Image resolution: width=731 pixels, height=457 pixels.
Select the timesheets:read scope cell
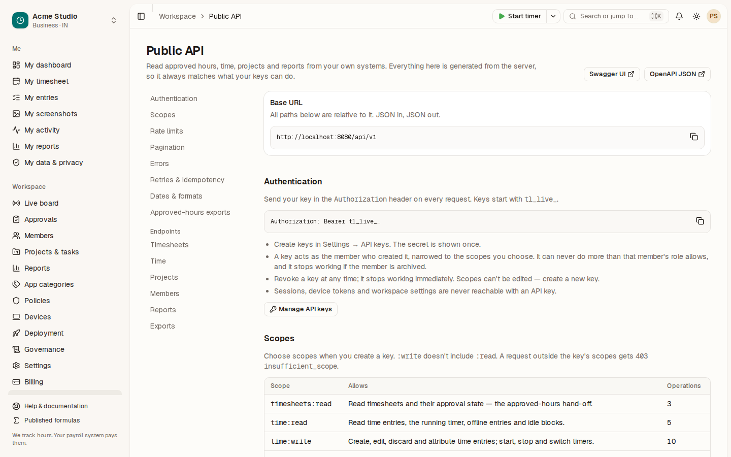[x=301, y=404]
